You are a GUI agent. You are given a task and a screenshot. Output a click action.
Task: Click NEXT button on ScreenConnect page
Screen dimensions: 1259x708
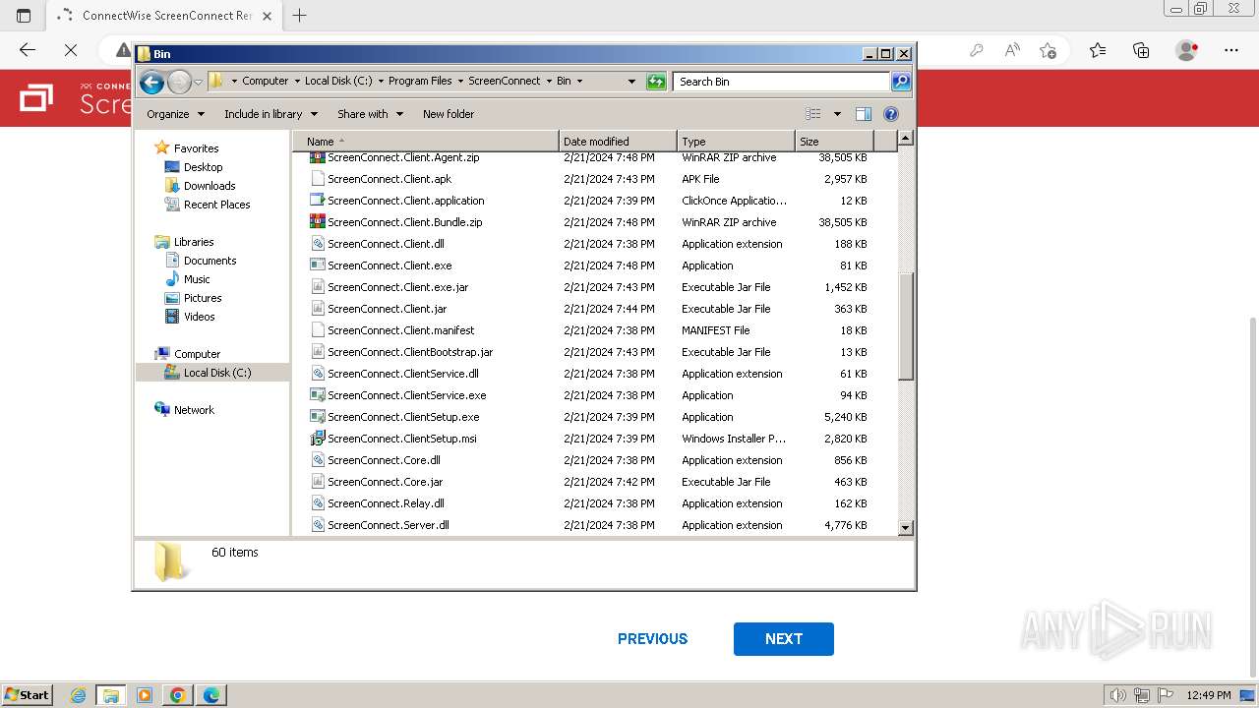click(x=784, y=639)
